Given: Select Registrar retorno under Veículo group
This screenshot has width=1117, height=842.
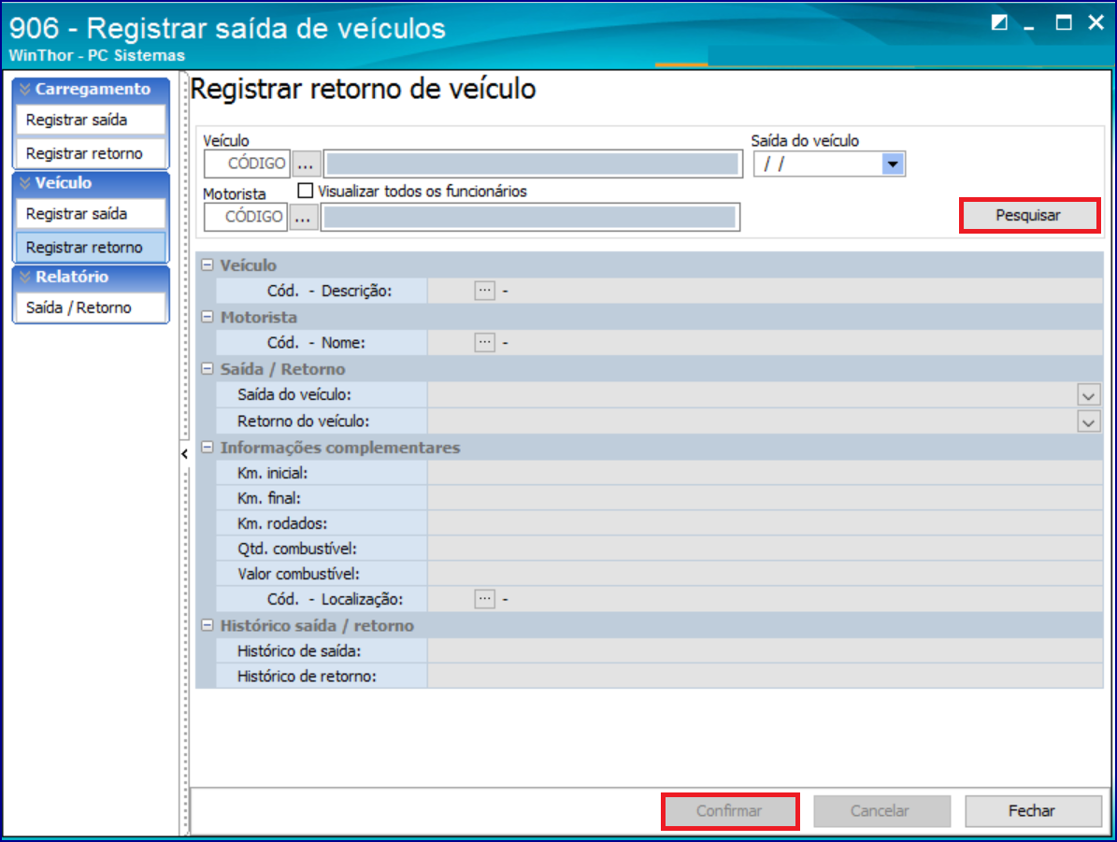Looking at the screenshot, I should coord(91,248).
